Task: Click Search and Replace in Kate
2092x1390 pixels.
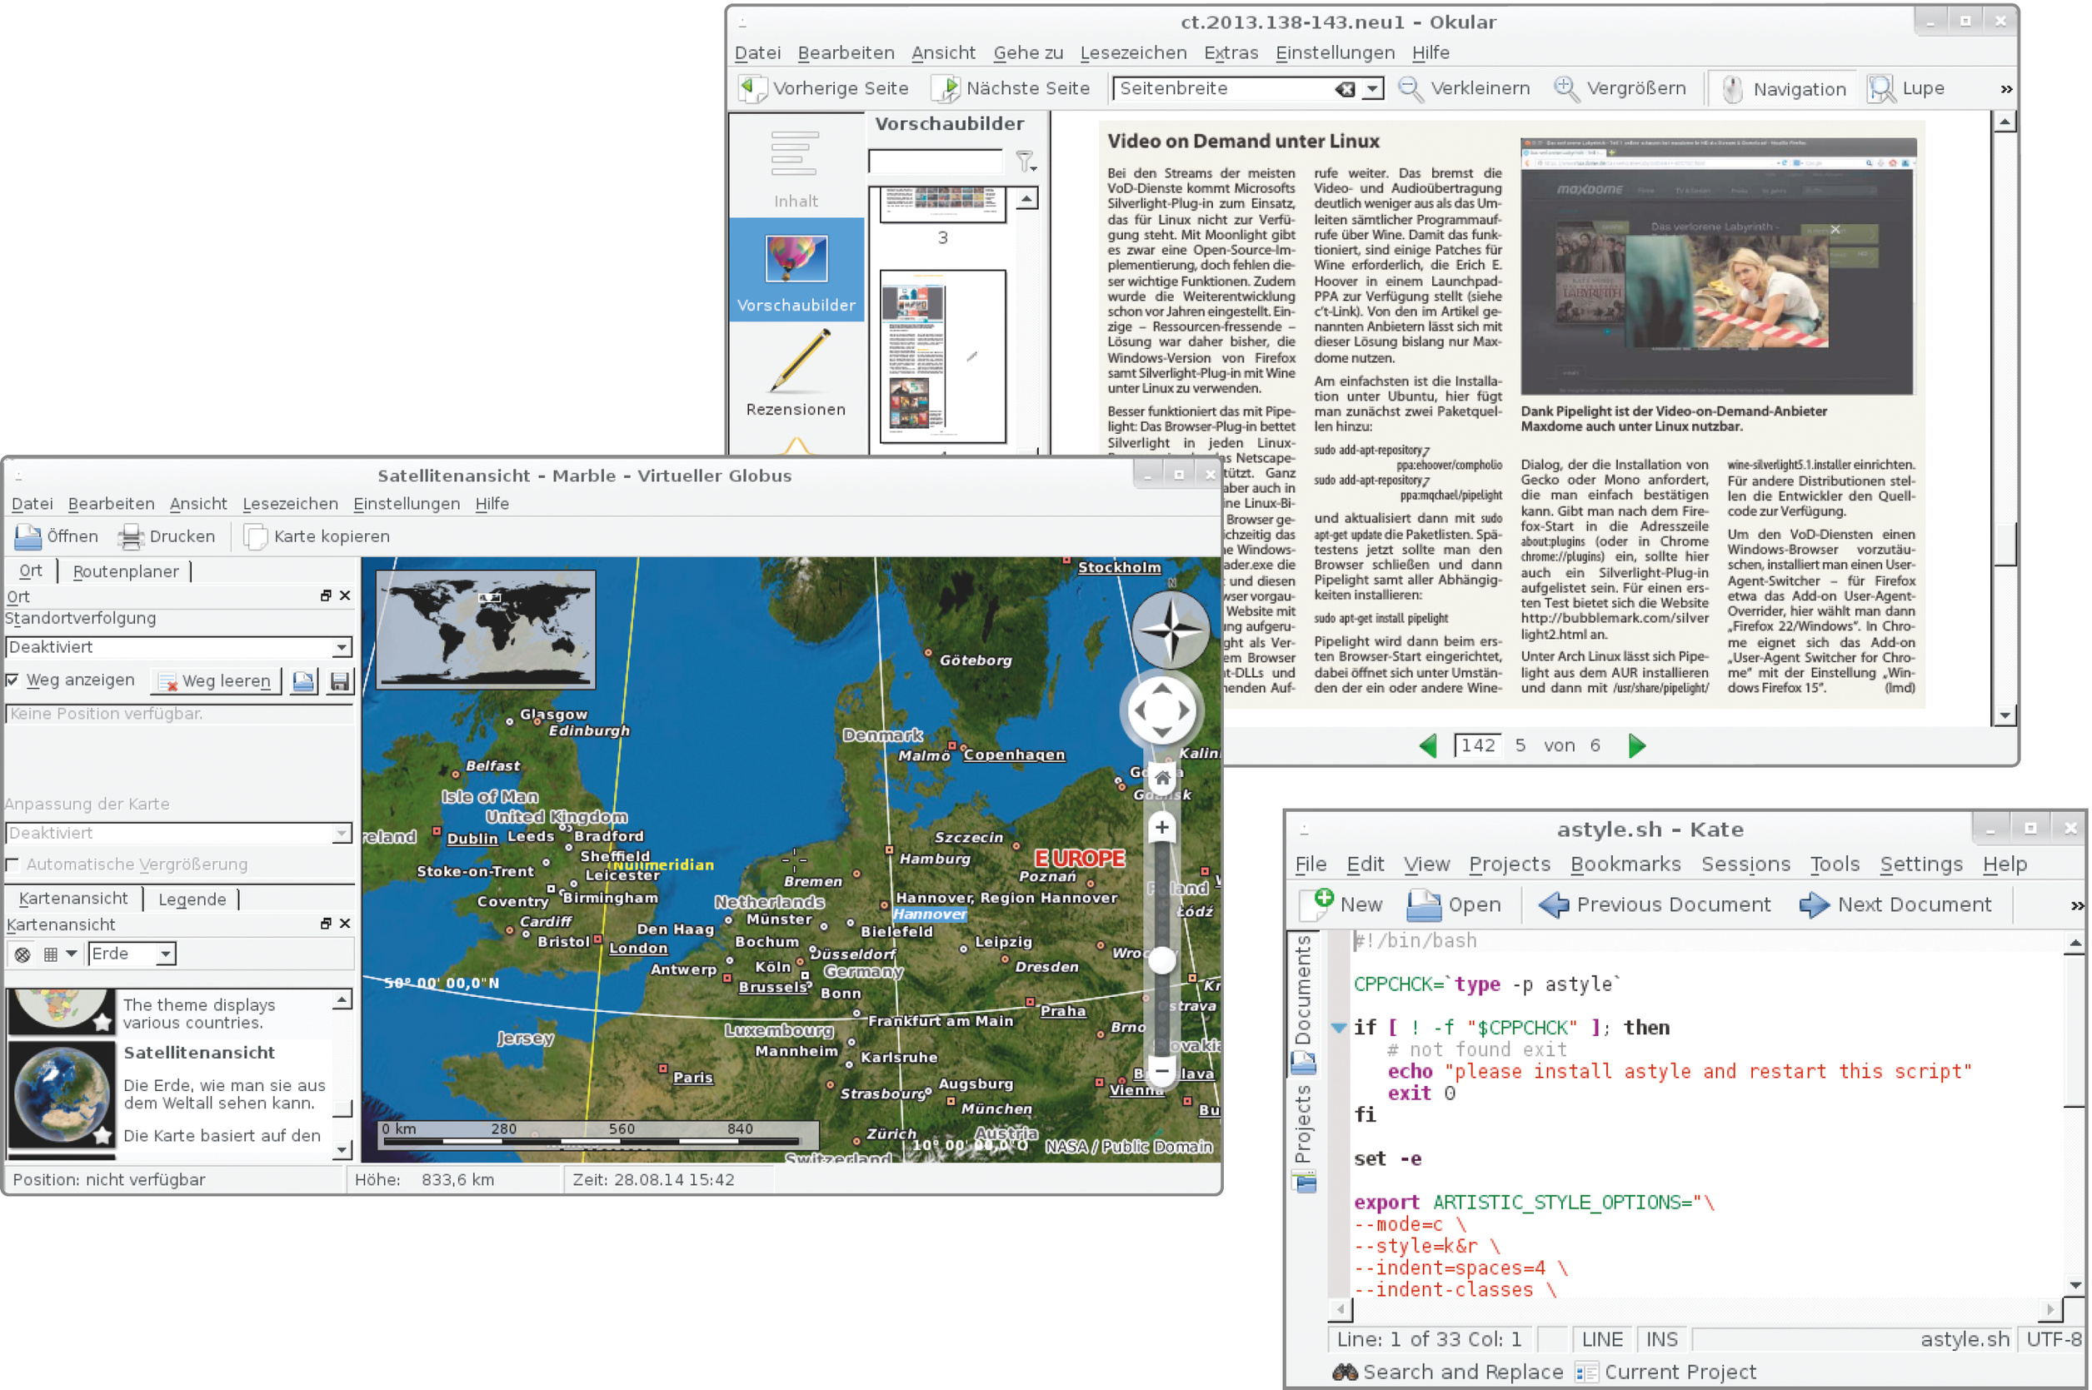Action: [1447, 1372]
